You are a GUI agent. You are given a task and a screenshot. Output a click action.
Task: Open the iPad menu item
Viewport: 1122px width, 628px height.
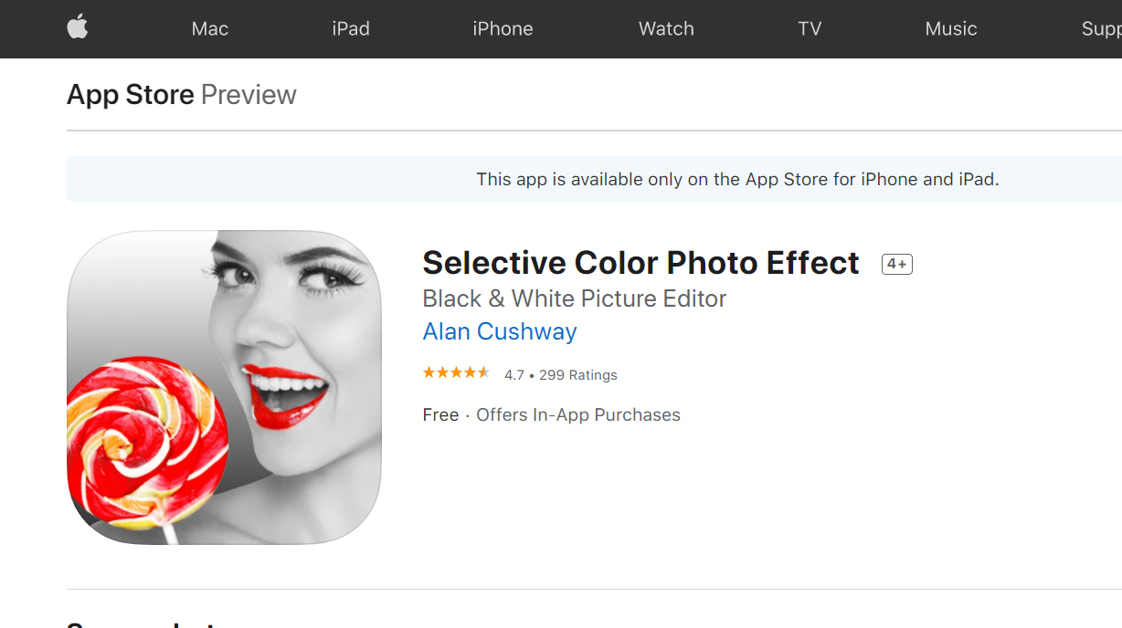351,28
